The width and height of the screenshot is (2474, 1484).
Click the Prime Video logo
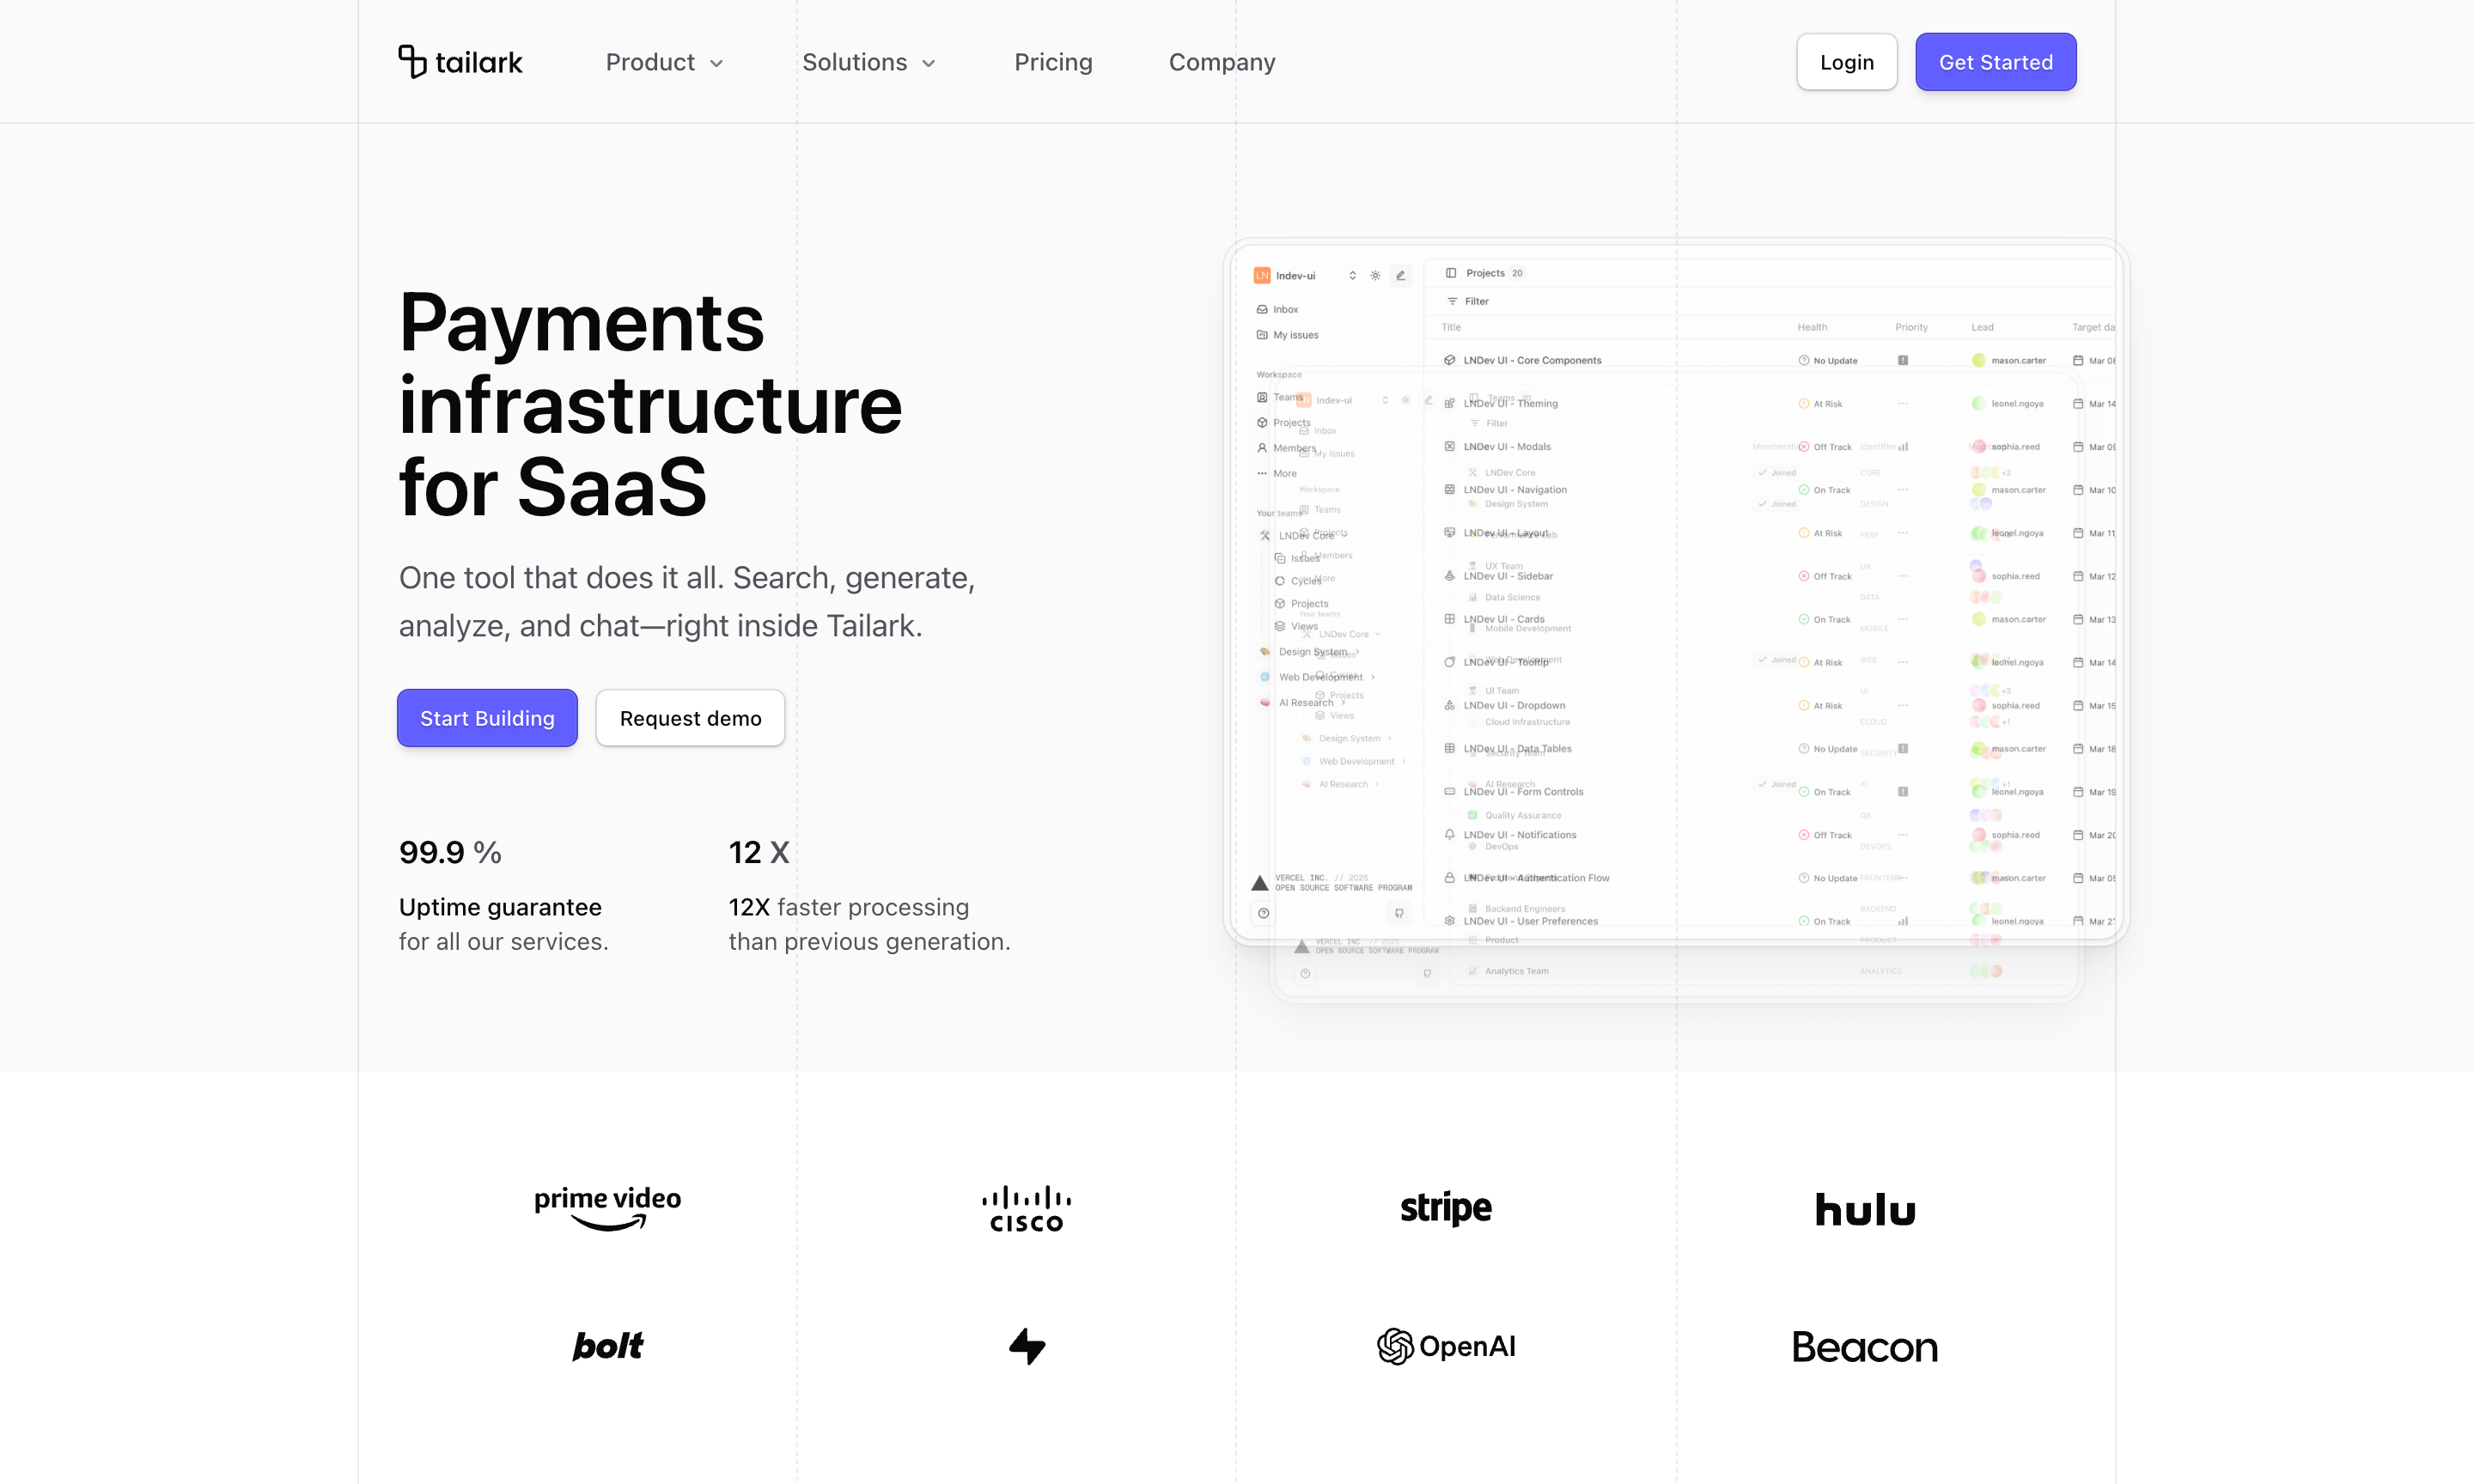(607, 1208)
